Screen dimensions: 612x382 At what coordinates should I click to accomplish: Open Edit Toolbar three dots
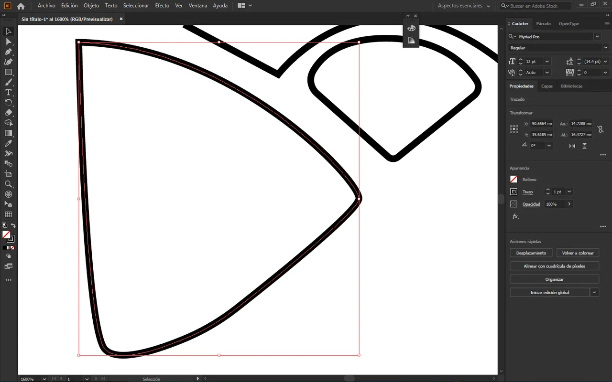[8, 280]
